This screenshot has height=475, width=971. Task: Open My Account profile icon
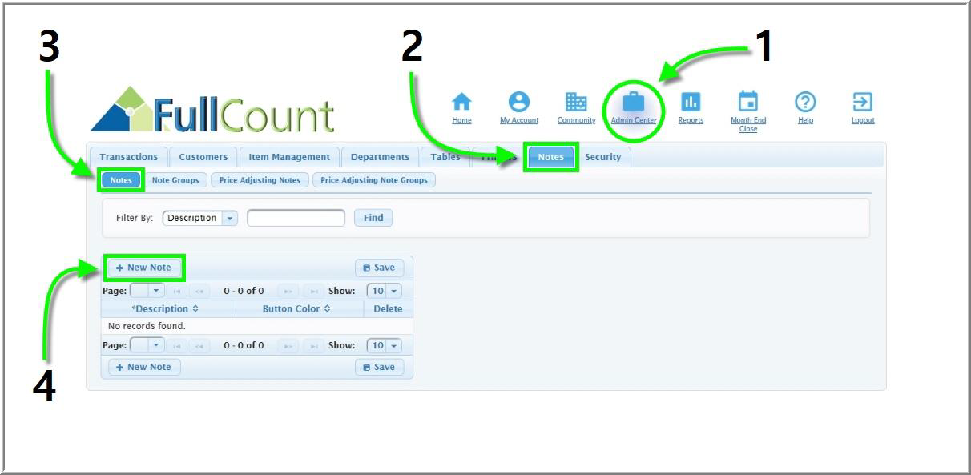click(519, 102)
